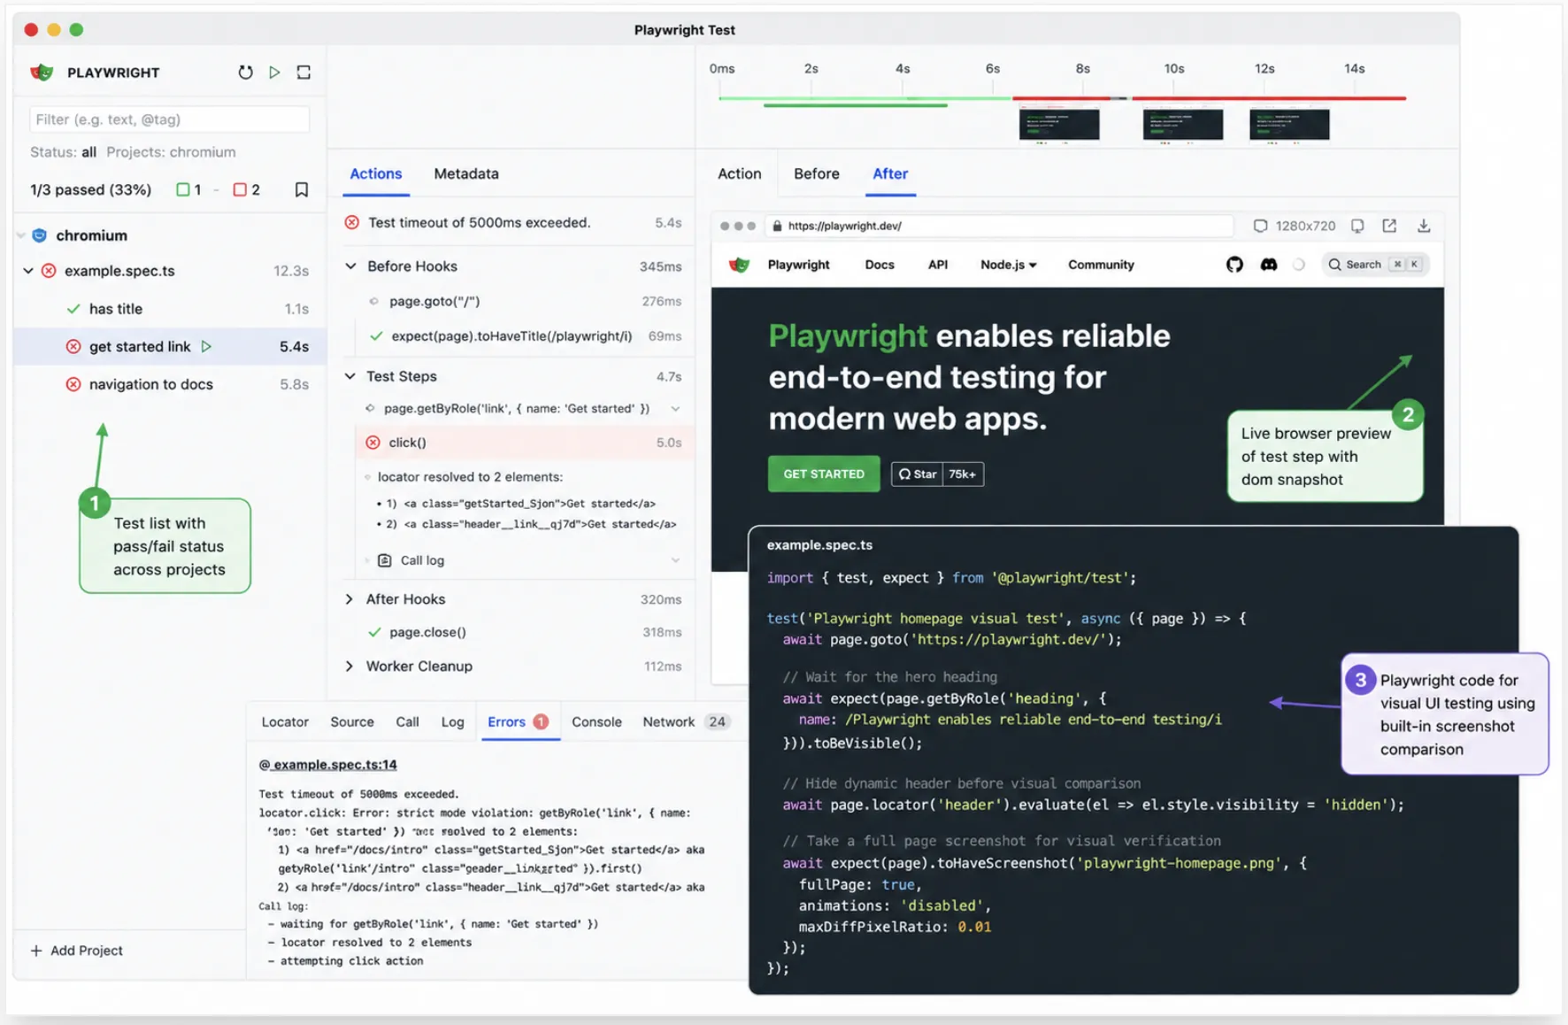Image resolution: width=1568 pixels, height=1025 pixels.
Task: Click the download icon in the snapshot toolbar
Action: pos(1424,226)
